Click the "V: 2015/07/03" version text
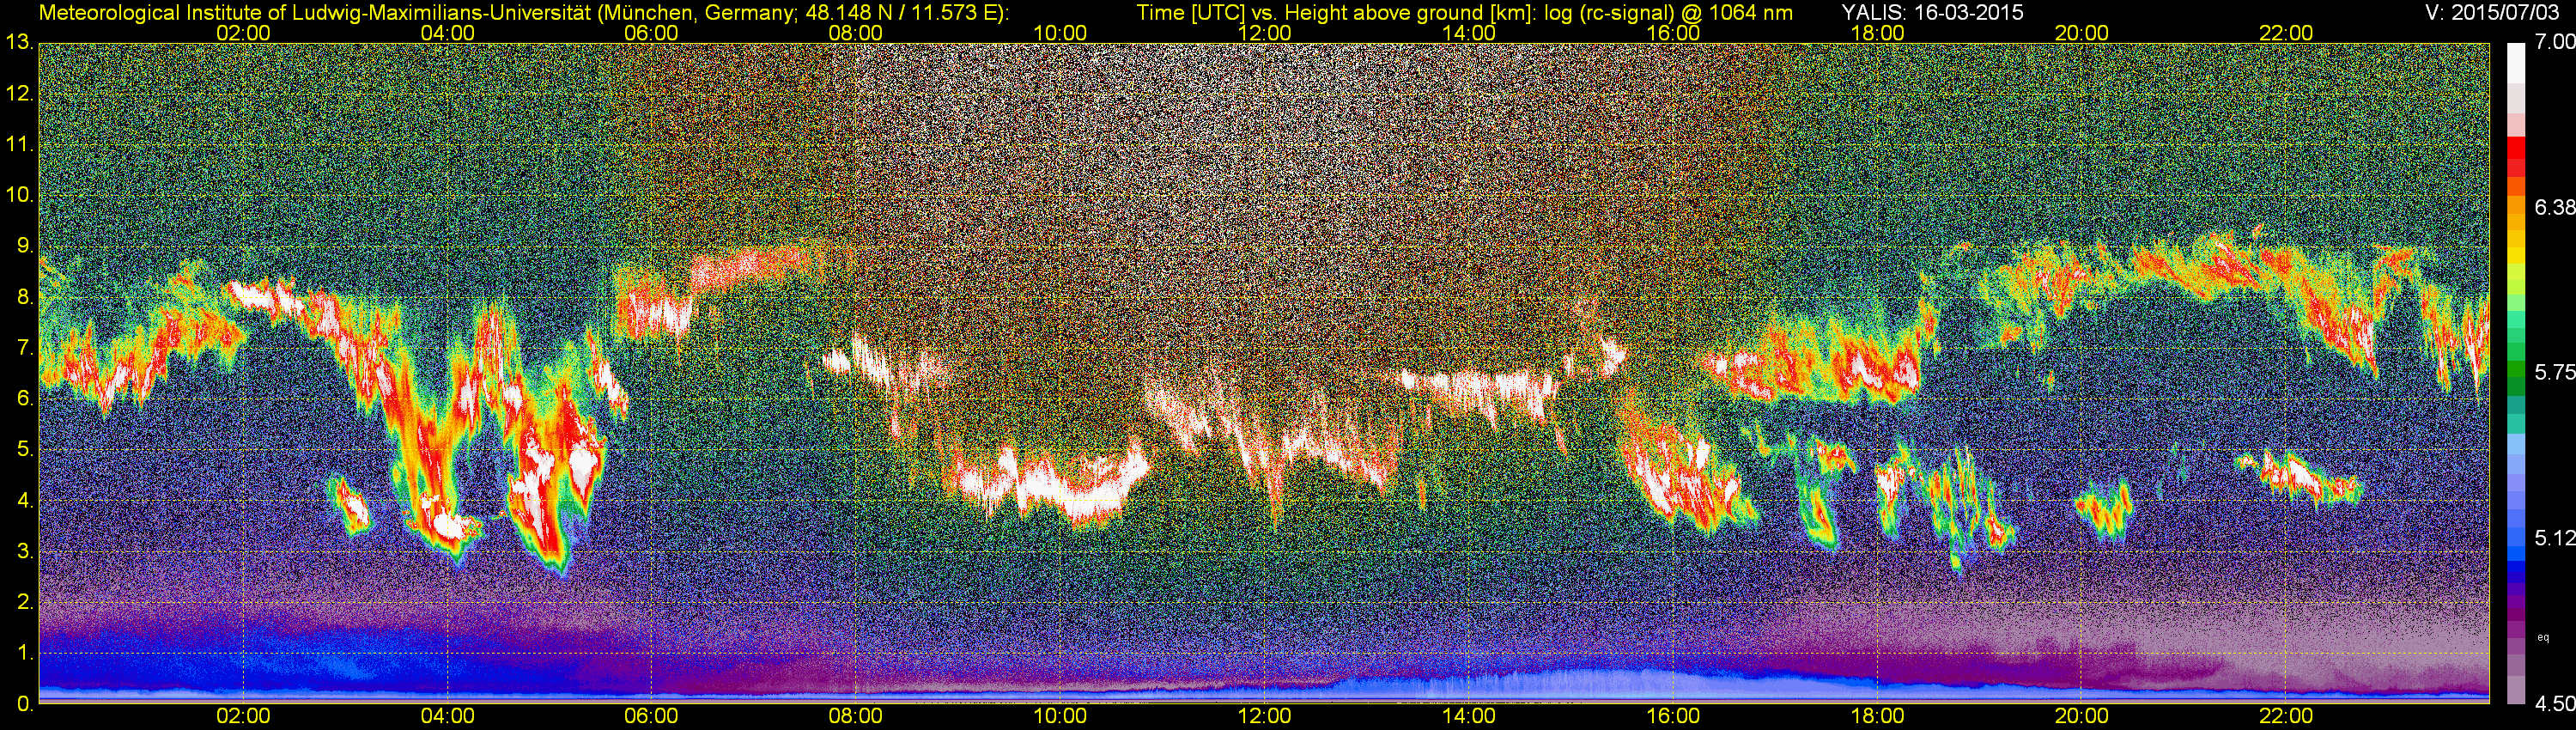 click(x=2494, y=12)
